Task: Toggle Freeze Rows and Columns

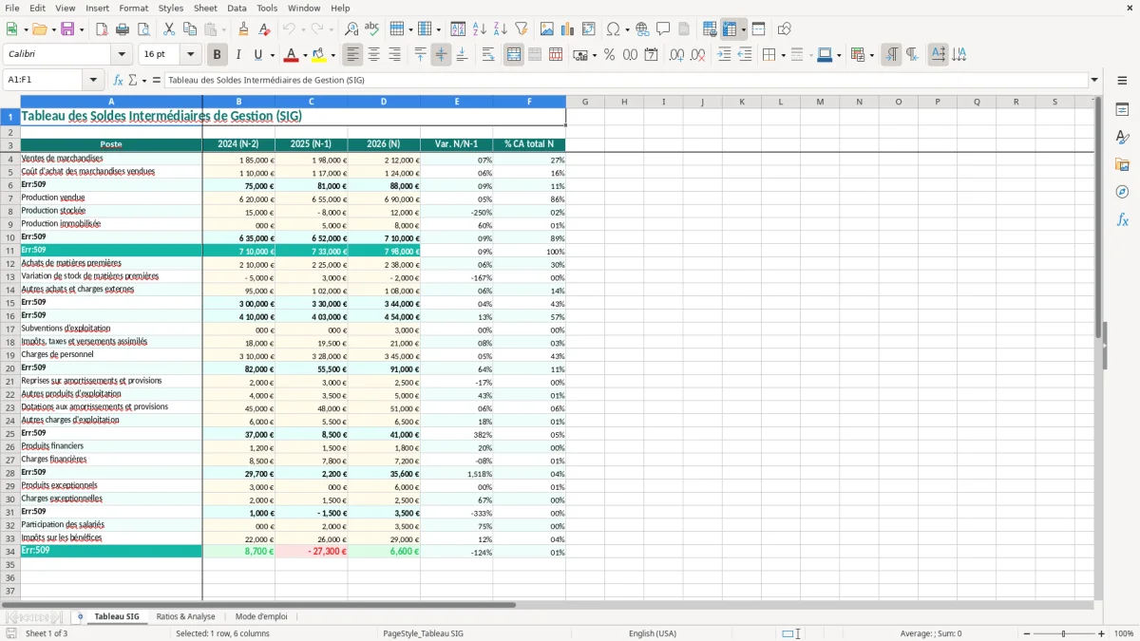Action: click(x=730, y=29)
